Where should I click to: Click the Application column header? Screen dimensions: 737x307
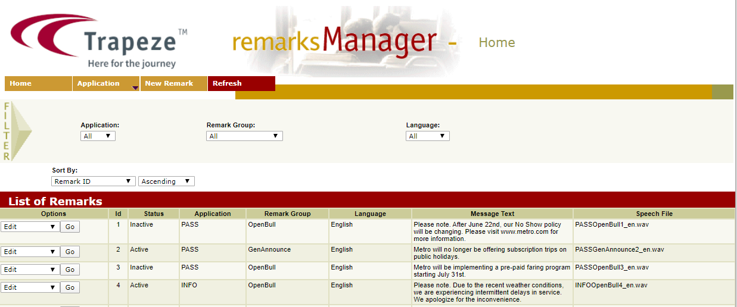(213, 214)
